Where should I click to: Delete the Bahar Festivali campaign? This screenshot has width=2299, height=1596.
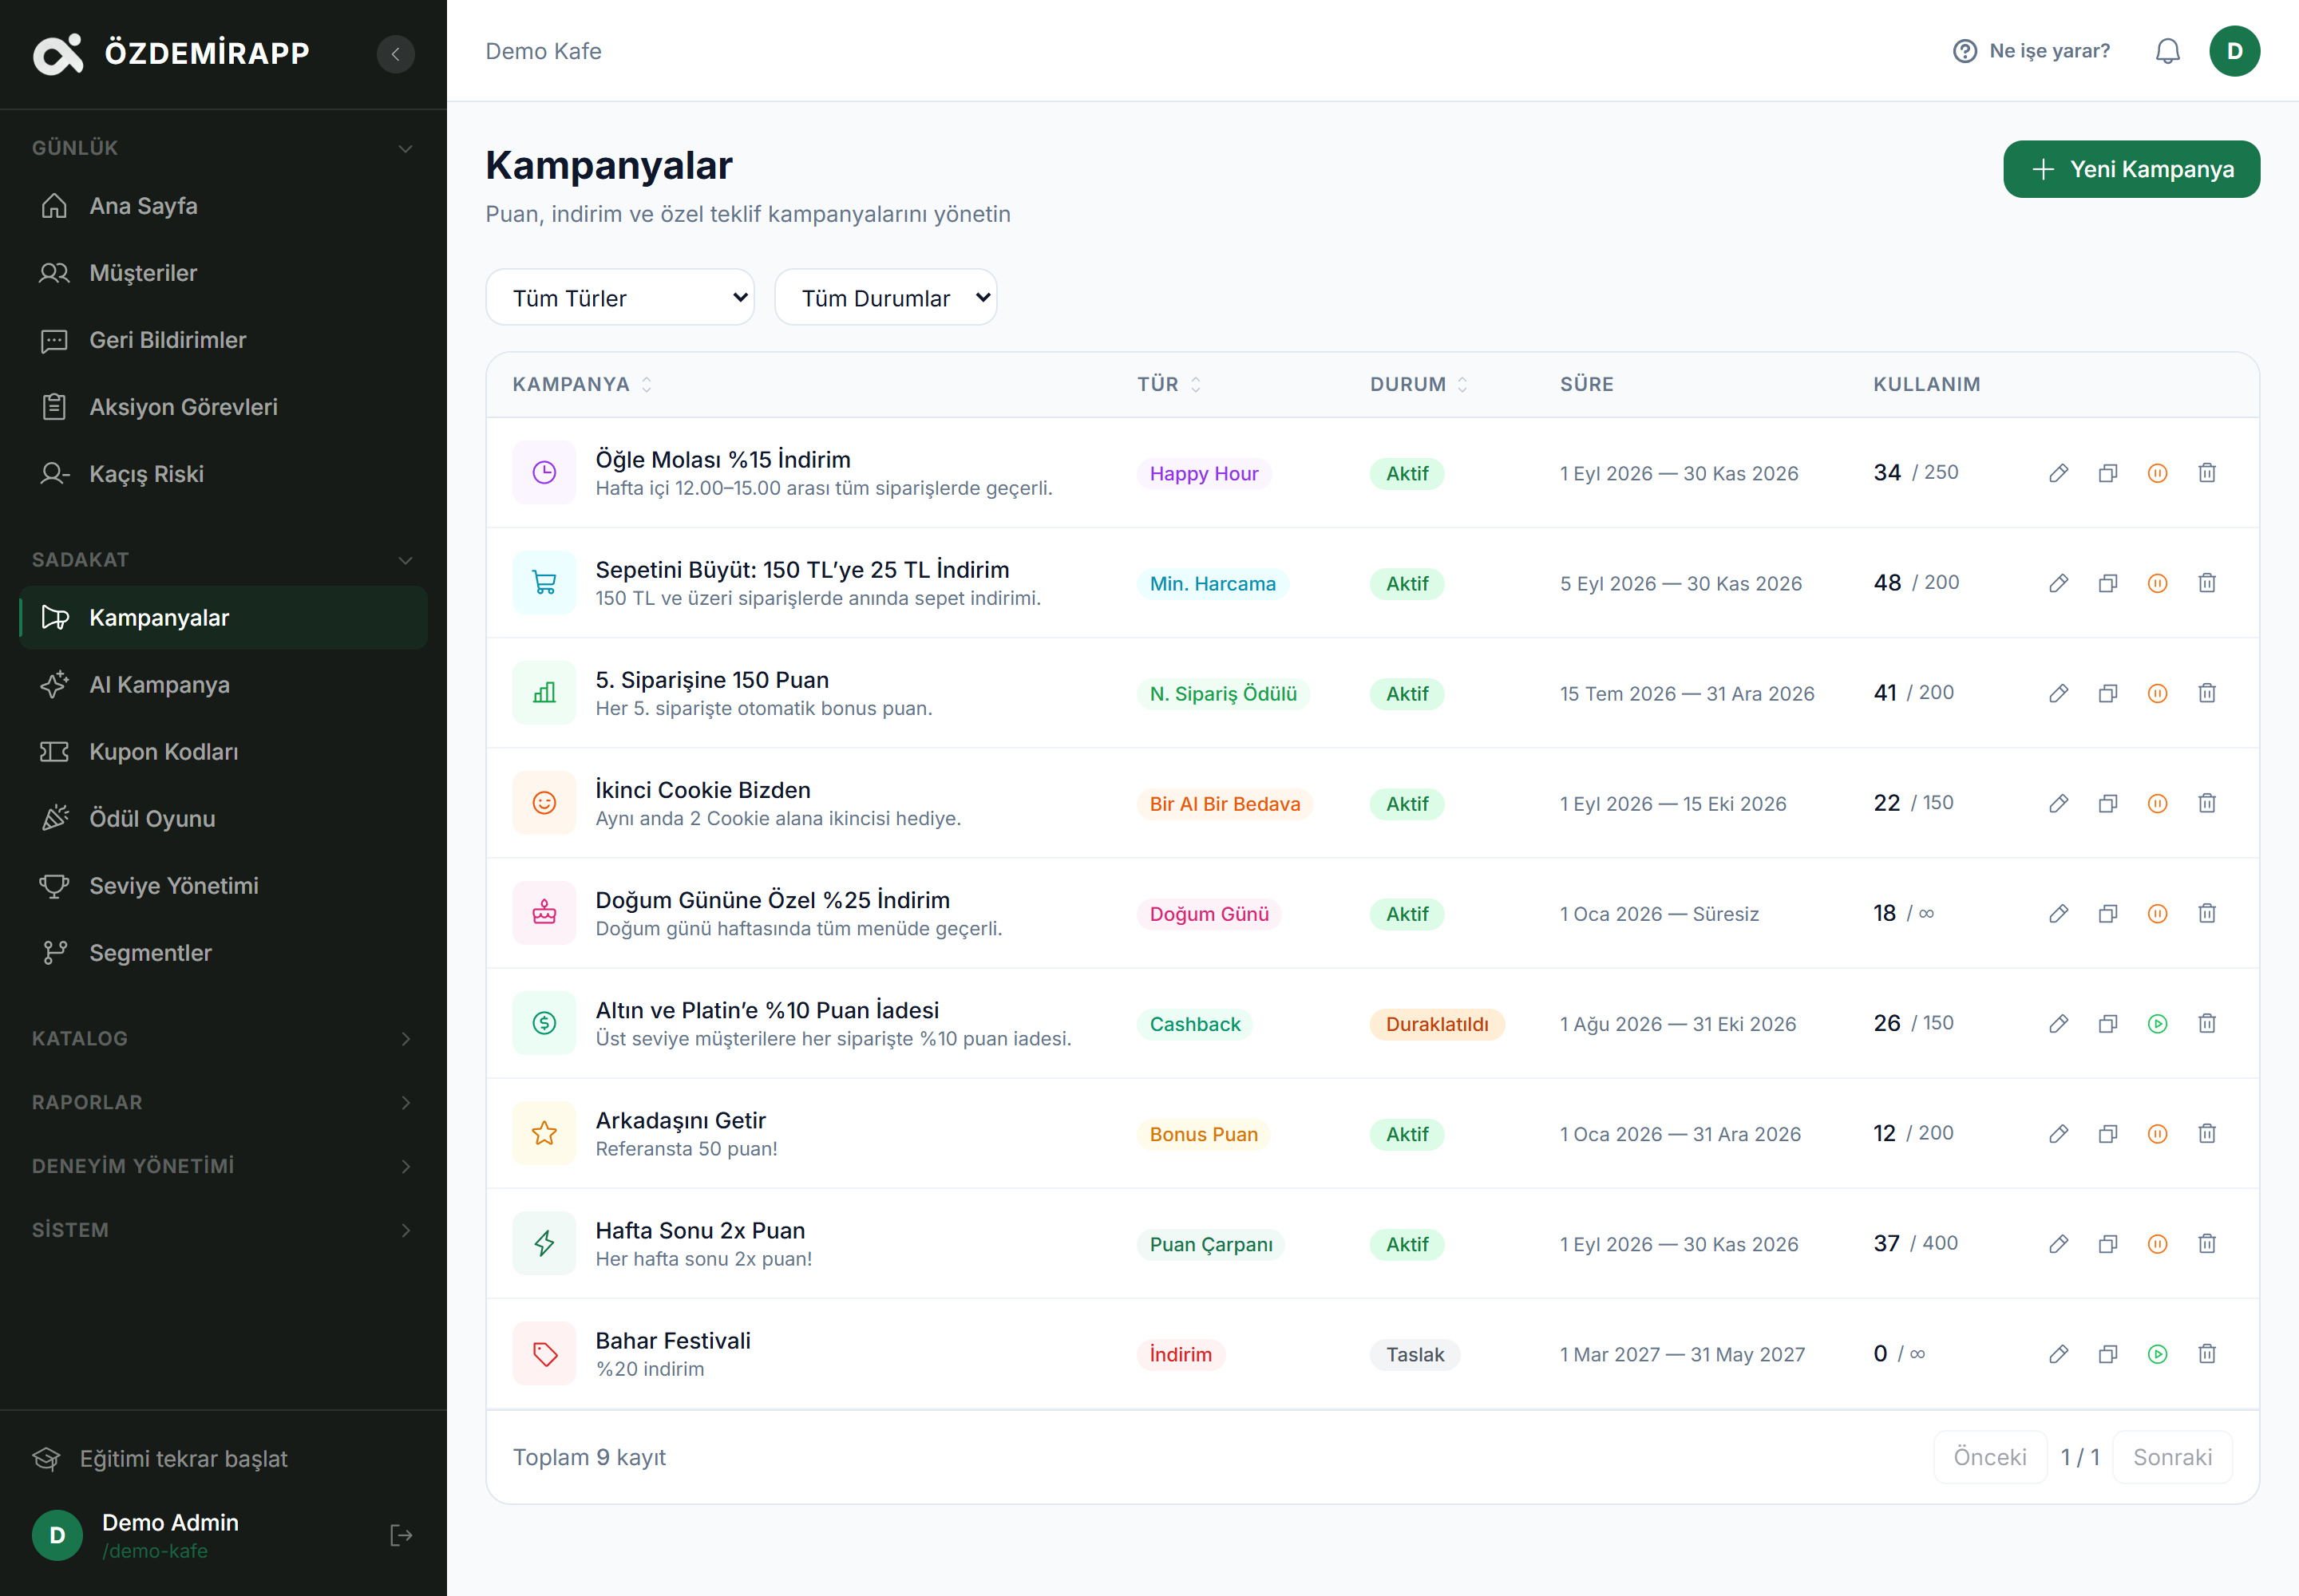[2207, 1353]
